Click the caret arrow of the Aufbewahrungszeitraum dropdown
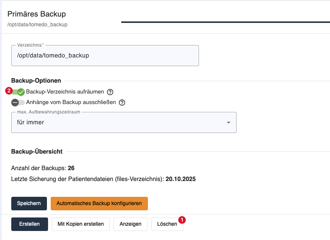This screenshot has width=330, height=240. click(x=229, y=123)
